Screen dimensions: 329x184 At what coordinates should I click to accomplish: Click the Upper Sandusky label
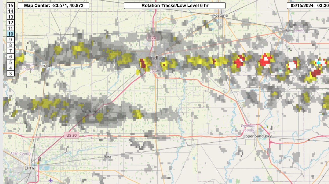[x=257, y=136]
